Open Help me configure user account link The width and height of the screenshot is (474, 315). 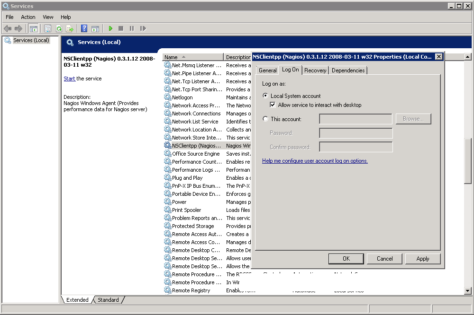pos(315,161)
